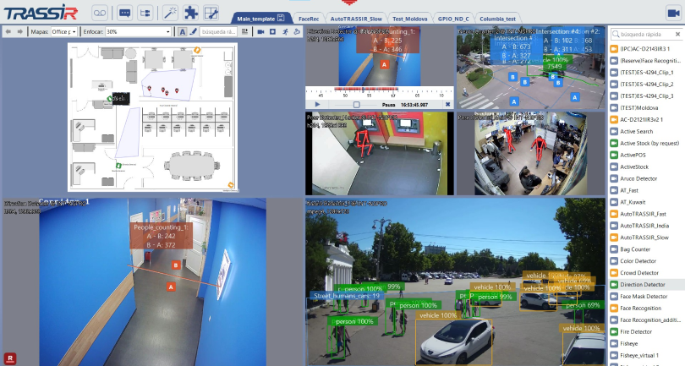Open the Mapas dropdown

pos(64,31)
